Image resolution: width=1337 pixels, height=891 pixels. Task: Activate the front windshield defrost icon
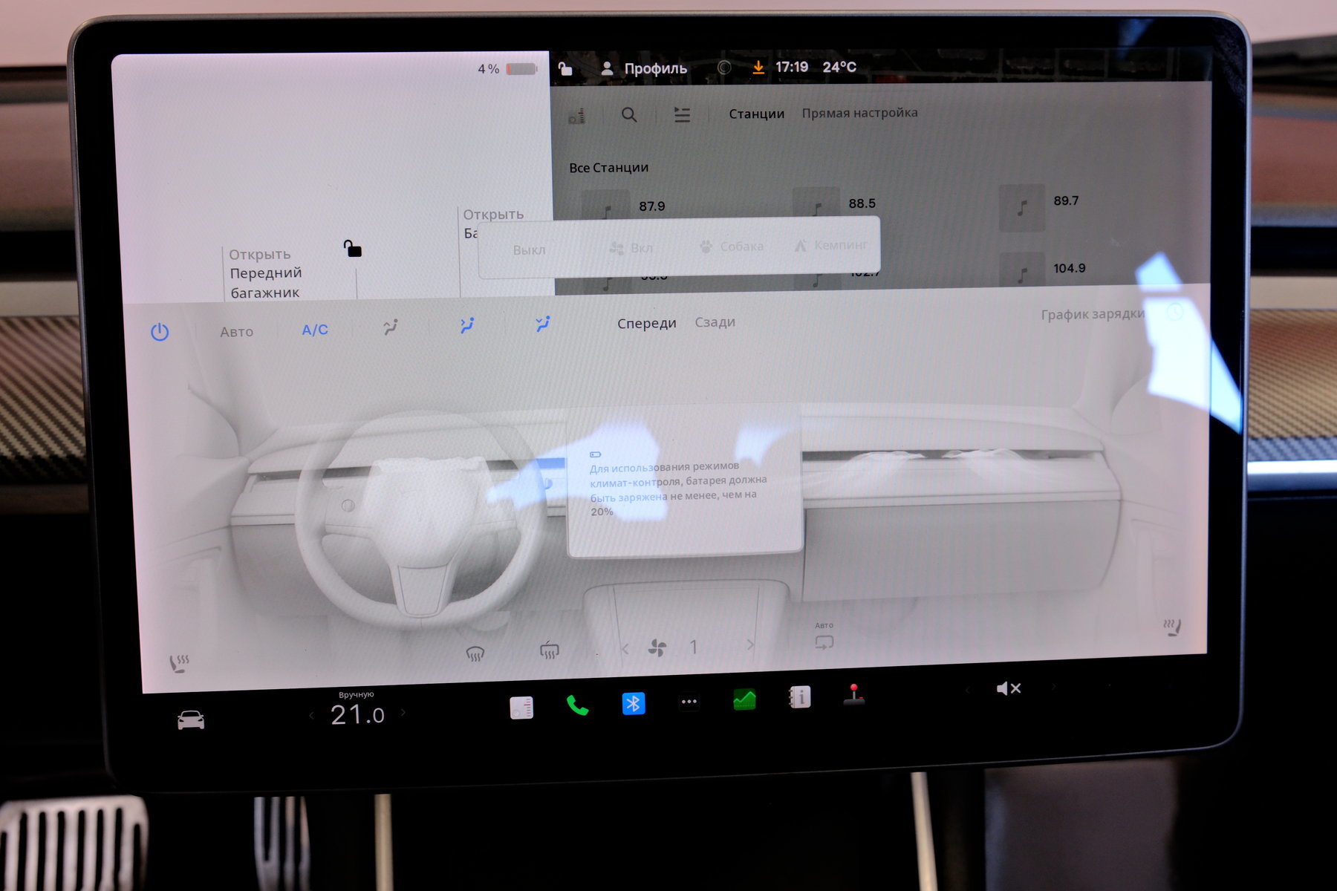click(x=475, y=653)
